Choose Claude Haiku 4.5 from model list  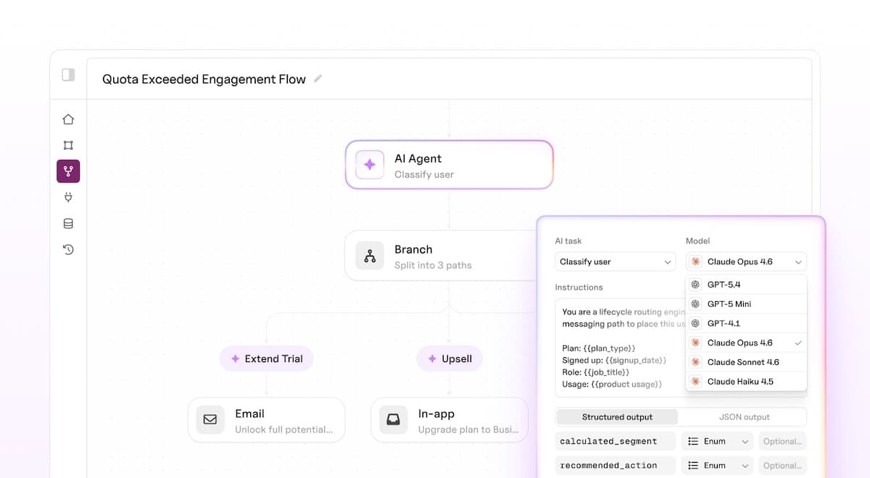pos(746,382)
